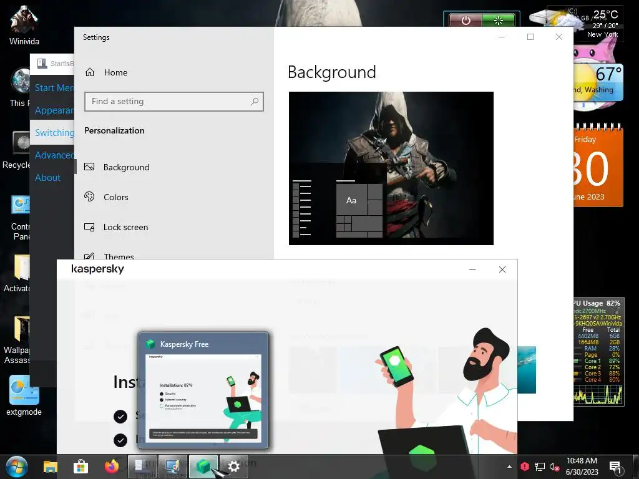The width and height of the screenshot is (639, 479).
Task: Switch to Kaspersky installer taskbar button
Action: point(203,467)
